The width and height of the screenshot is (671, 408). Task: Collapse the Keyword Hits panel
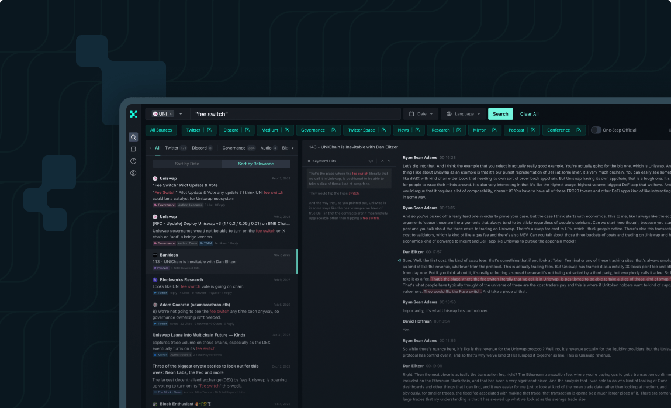point(309,161)
